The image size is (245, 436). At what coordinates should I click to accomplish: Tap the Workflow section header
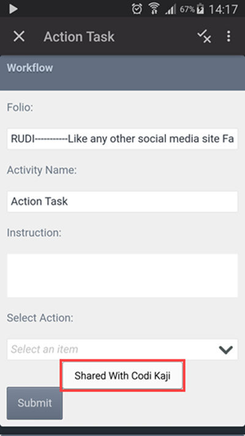coord(123,72)
